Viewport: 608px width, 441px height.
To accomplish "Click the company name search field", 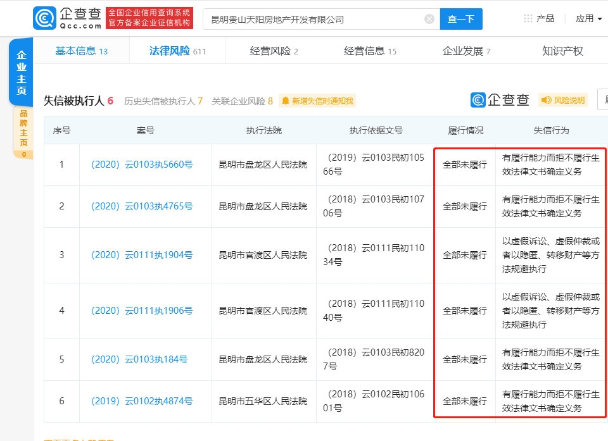I will pos(313,19).
